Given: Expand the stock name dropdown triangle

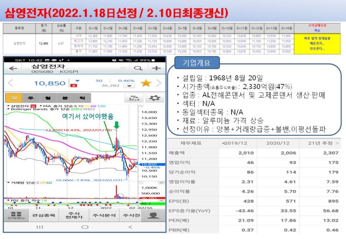Looking at the screenshot, I should pos(123,68).
